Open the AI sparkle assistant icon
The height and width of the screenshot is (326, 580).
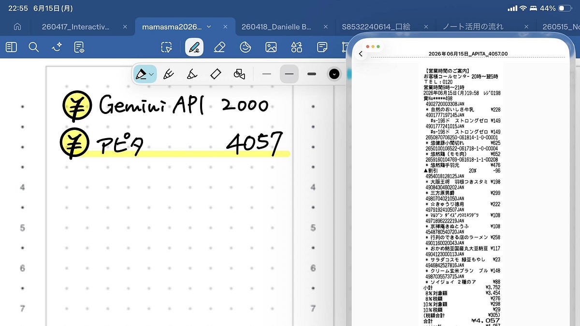[57, 47]
